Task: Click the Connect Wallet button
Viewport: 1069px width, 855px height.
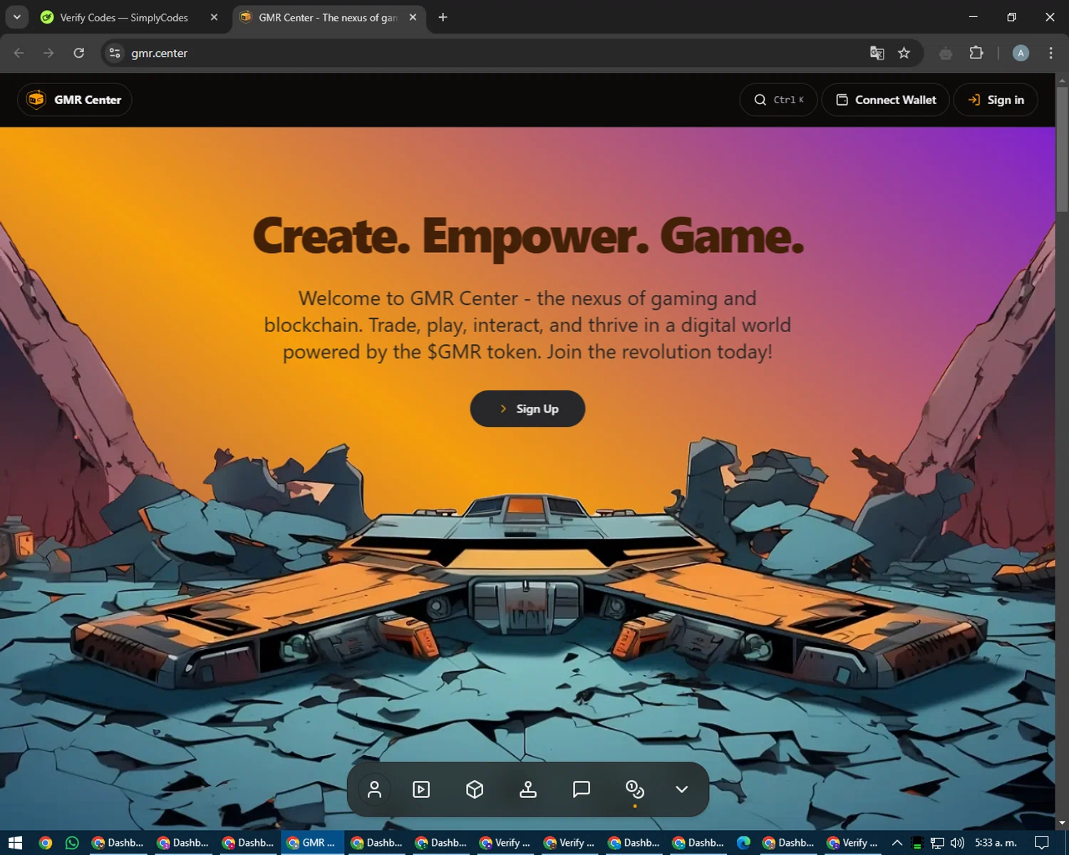Action: pyautogui.click(x=886, y=100)
